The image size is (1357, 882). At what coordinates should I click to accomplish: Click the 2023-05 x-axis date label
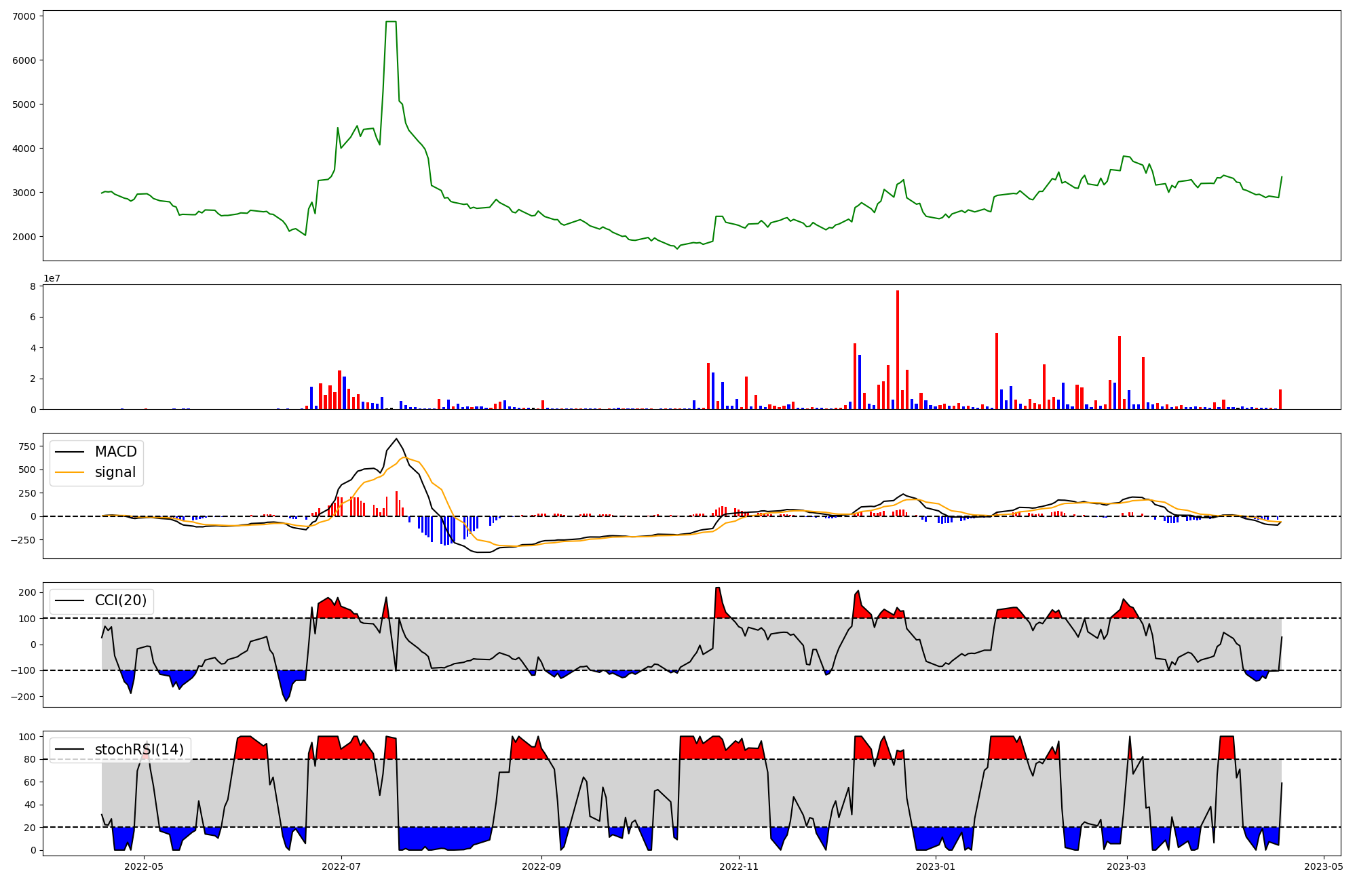(x=1324, y=866)
